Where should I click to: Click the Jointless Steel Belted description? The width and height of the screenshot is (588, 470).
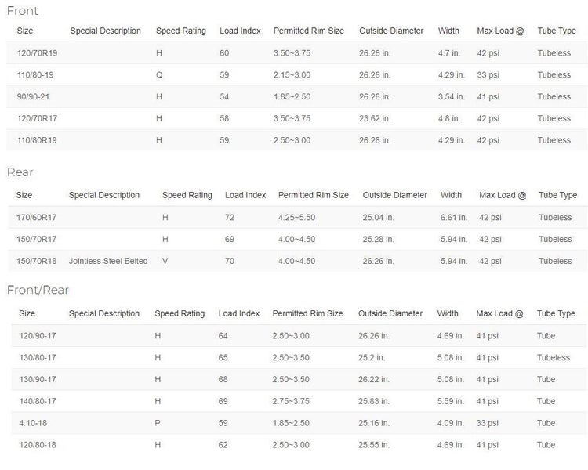(108, 261)
